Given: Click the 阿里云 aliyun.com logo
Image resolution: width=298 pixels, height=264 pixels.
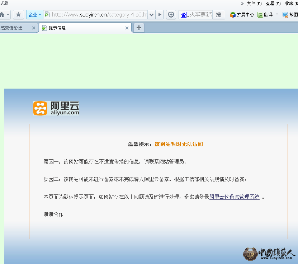Looking at the screenshot, I should [x=56, y=108].
